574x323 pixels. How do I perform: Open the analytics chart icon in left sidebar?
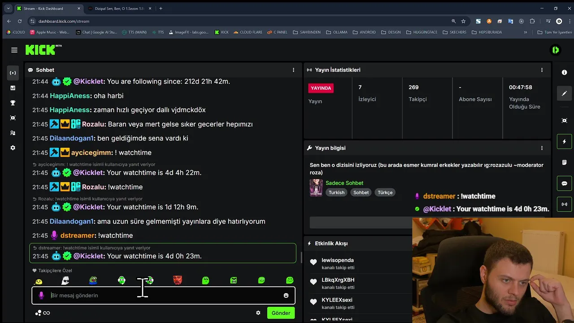(13, 88)
